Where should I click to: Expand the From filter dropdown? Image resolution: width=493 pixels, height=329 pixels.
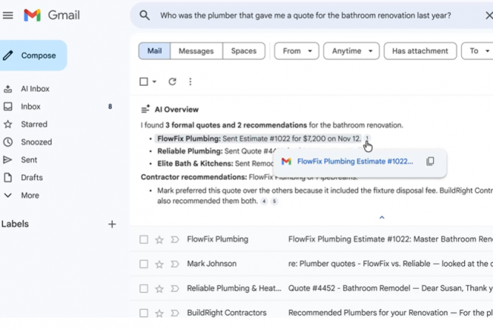pos(296,51)
